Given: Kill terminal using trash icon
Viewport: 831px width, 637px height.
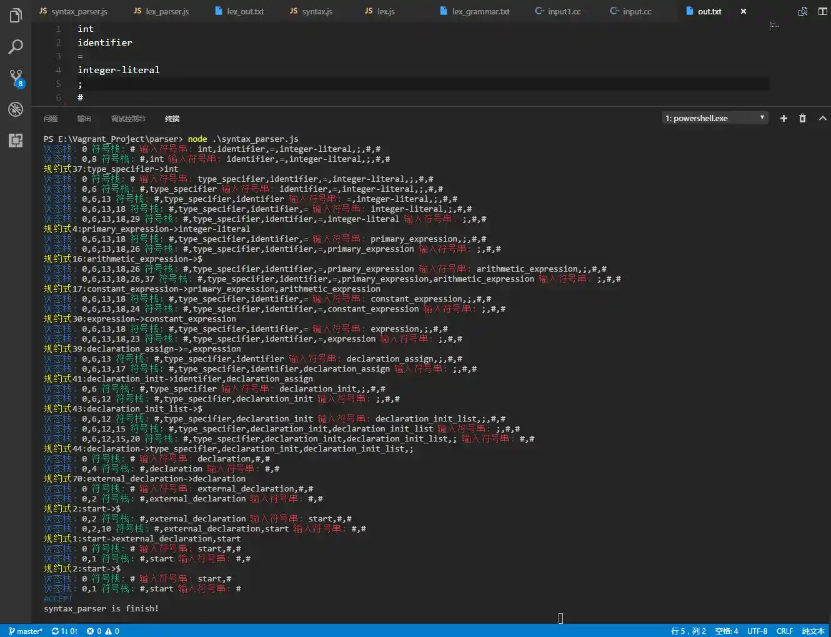Looking at the screenshot, I should click(802, 118).
